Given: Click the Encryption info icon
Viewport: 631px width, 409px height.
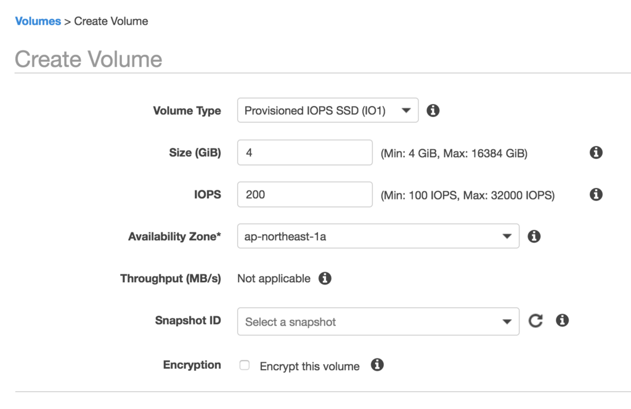Looking at the screenshot, I should pyautogui.click(x=377, y=365).
